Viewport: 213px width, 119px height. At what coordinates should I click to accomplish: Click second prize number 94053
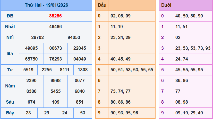[x=74, y=37]
